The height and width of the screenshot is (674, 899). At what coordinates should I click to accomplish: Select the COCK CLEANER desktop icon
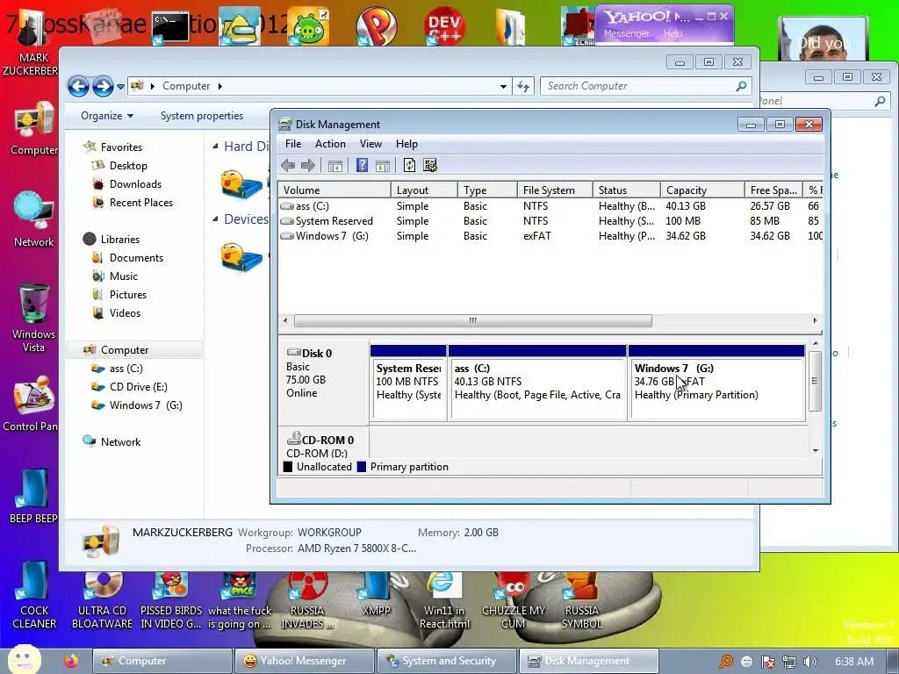click(x=34, y=596)
